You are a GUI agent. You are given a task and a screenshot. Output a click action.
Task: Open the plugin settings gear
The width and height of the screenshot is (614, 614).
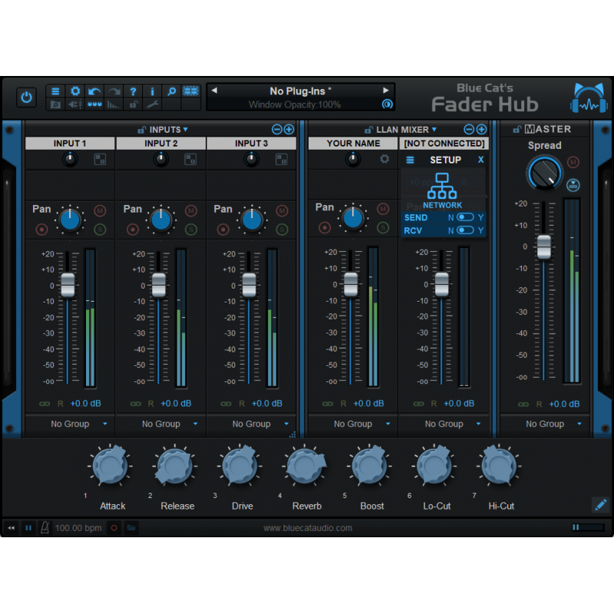75,90
